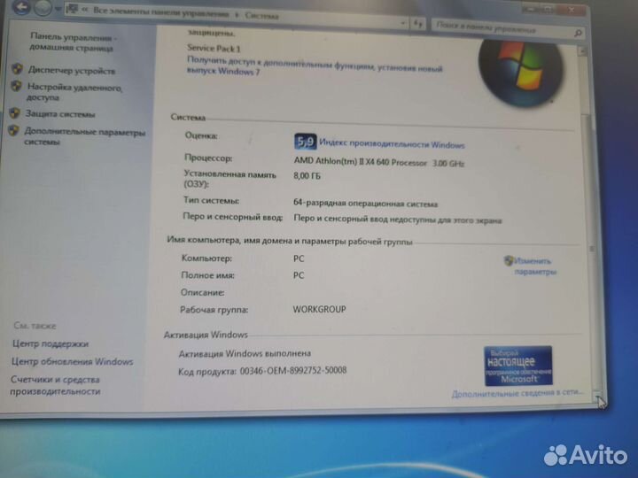The width and height of the screenshot is (638, 478).
Task: Open 'Счетчики и средства производительности' link
Action: tap(55, 385)
